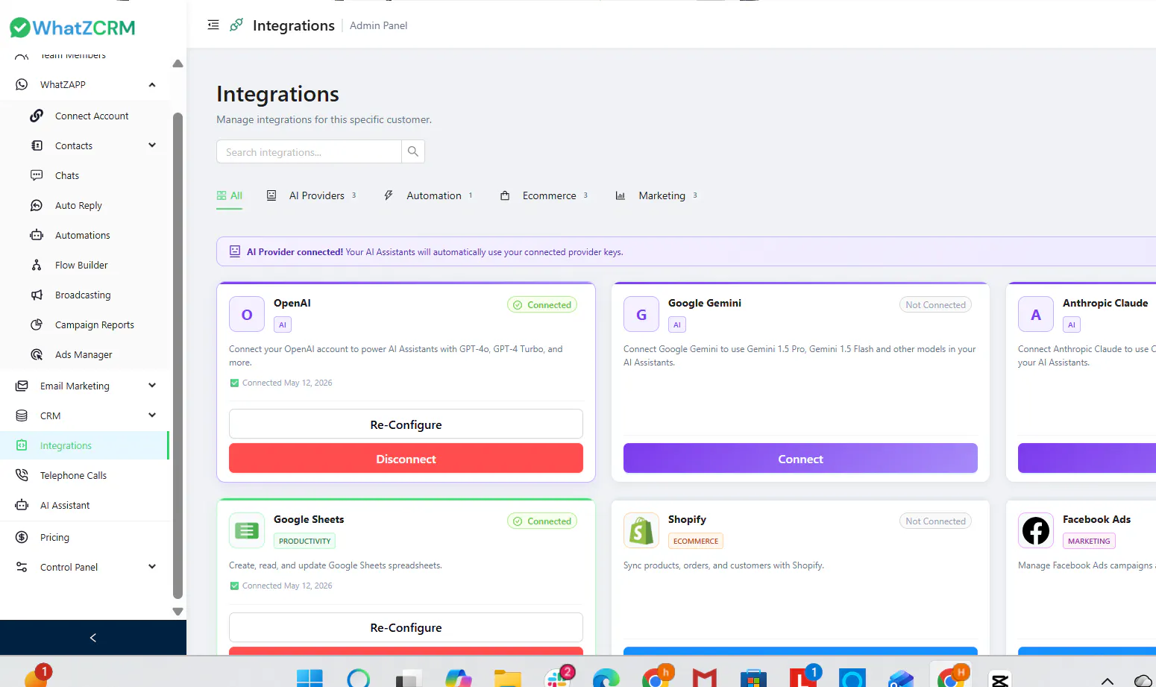Image resolution: width=1156 pixels, height=687 pixels.
Task: Click the Automations robot icon
Action: (x=37, y=235)
